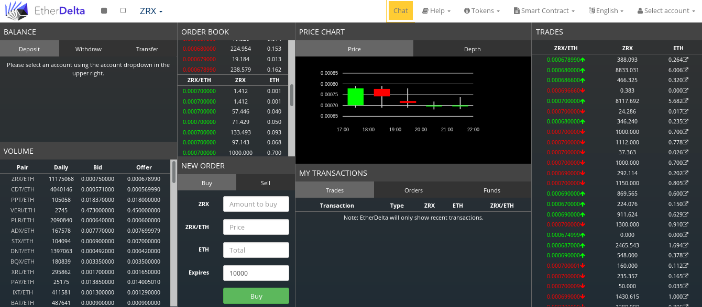
Task: Open external link for 8833.031 ZRX trade
Action: click(x=686, y=70)
